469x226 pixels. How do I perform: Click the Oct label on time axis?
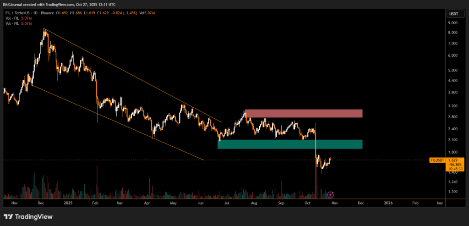coord(307,202)
